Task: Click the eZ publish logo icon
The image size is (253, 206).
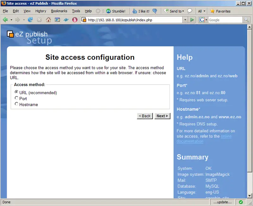Action: click(10, 34)
